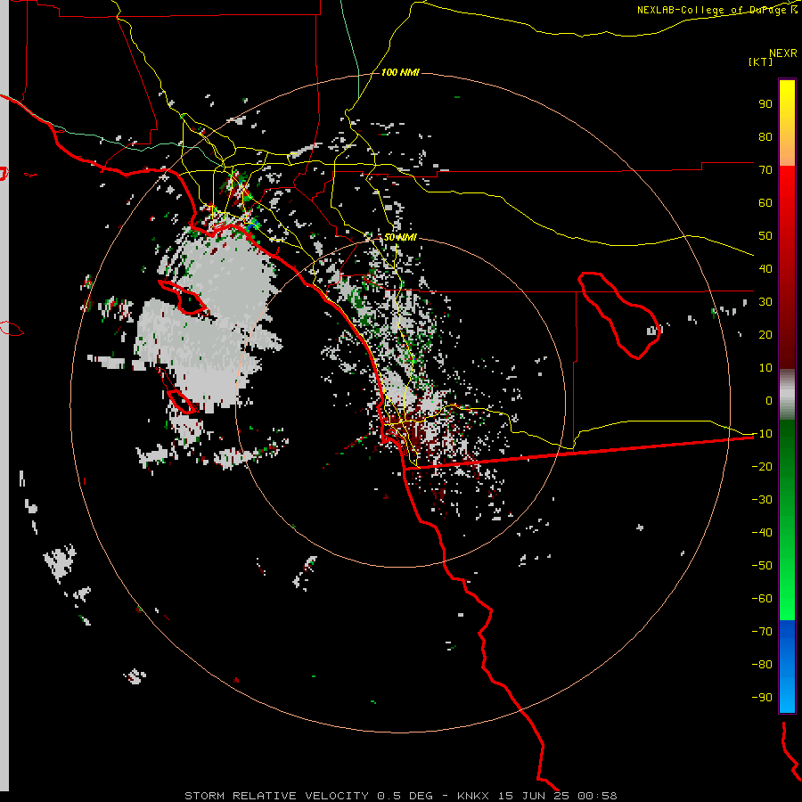Click the 60 value on velocity scale
Viewport: 802px width, 802px height.
point(765,203)
